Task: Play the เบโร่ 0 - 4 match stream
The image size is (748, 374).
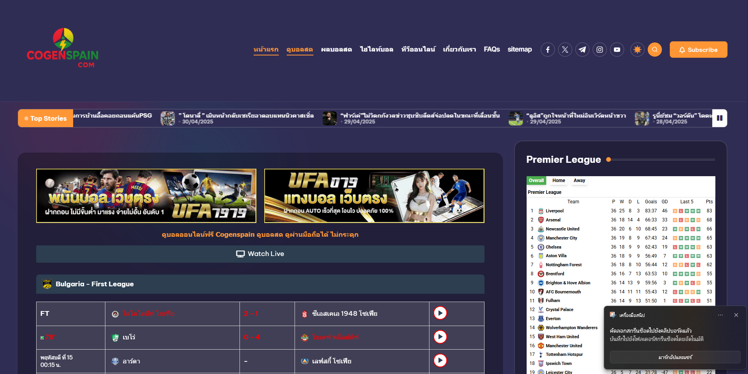Action: [440, 337]
